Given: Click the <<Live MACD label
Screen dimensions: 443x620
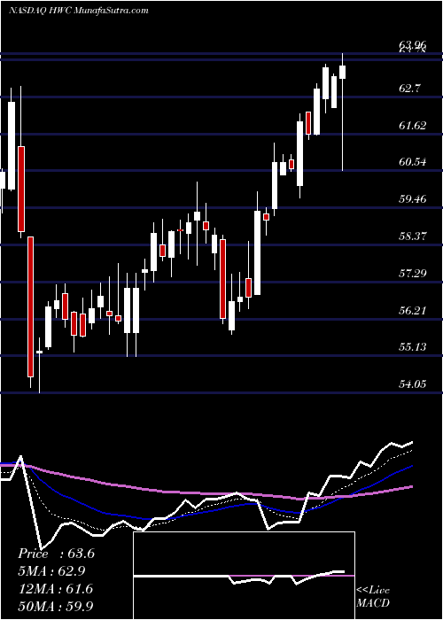Looking at the screenshot, I should click(x=373, y=596).
